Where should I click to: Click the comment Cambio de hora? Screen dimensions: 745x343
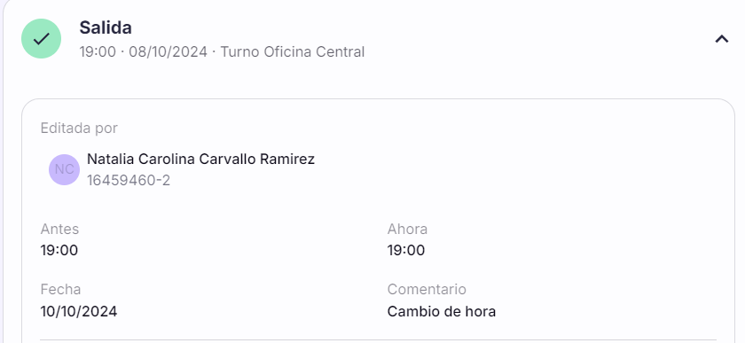tap(442, 312)
